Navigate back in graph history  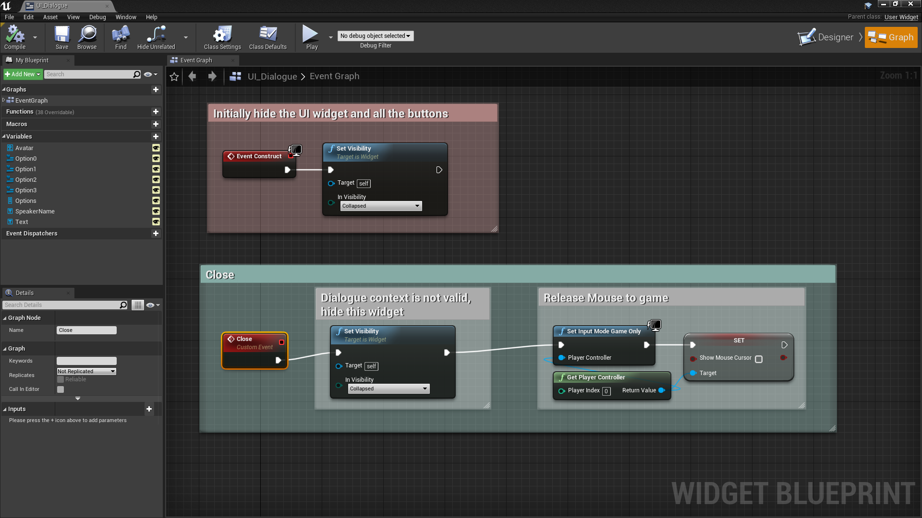(x=192, y=76)
